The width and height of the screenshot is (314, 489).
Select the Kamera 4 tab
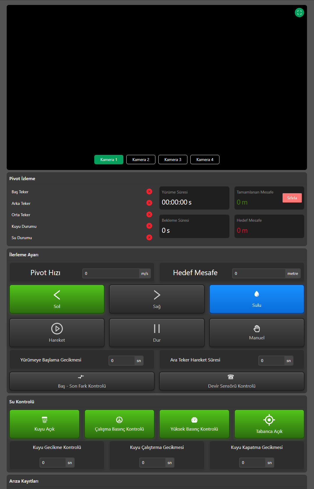click(x=205, y=160)
